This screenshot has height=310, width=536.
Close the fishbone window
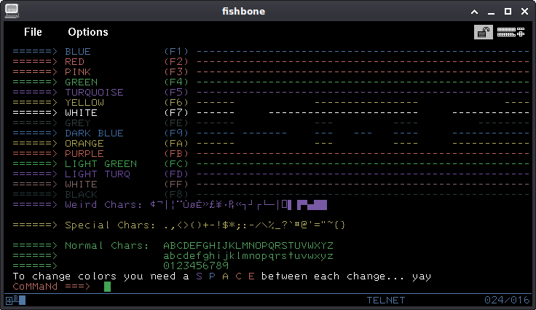[525, 11]
